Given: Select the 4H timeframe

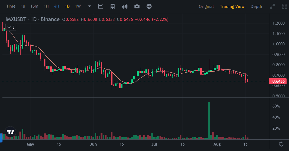Looking at the screenshot, I should coord(57,6).
